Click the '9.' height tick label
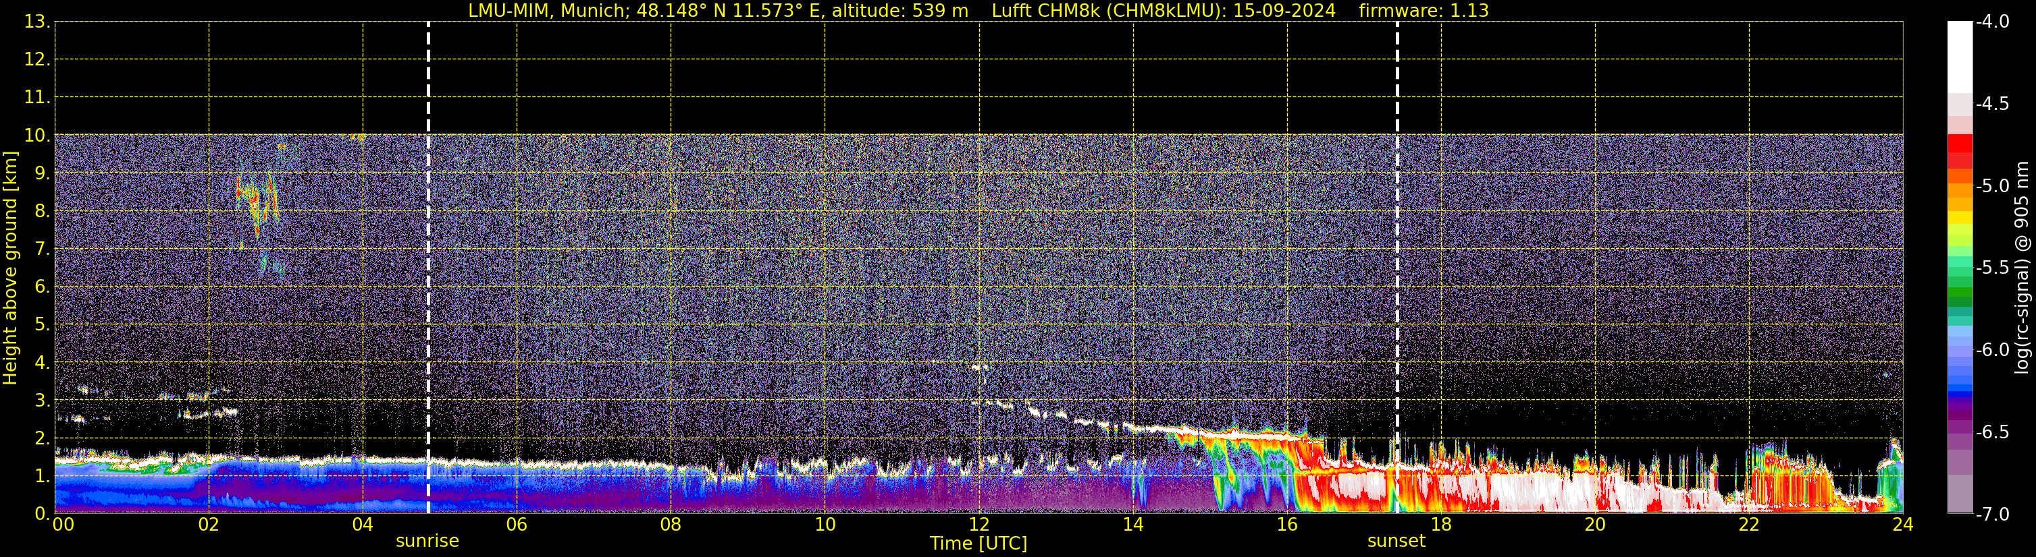The image size is (2036, 557). pos(42,173)
